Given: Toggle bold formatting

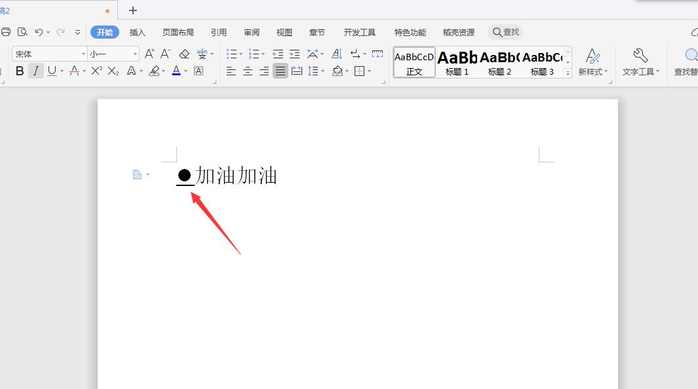Looking at the screenshot, I should [x=18, y=71].
